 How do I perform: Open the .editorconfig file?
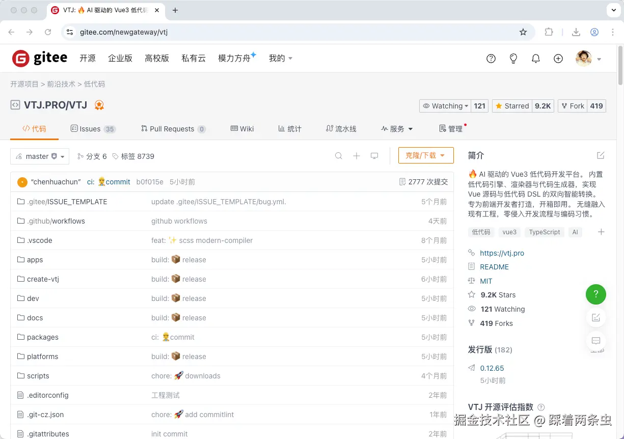coord(47,395)
